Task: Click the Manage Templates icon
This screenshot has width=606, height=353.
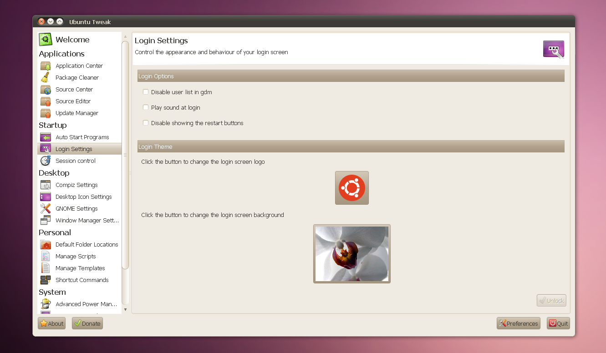Action: click(x=46, y=268)
